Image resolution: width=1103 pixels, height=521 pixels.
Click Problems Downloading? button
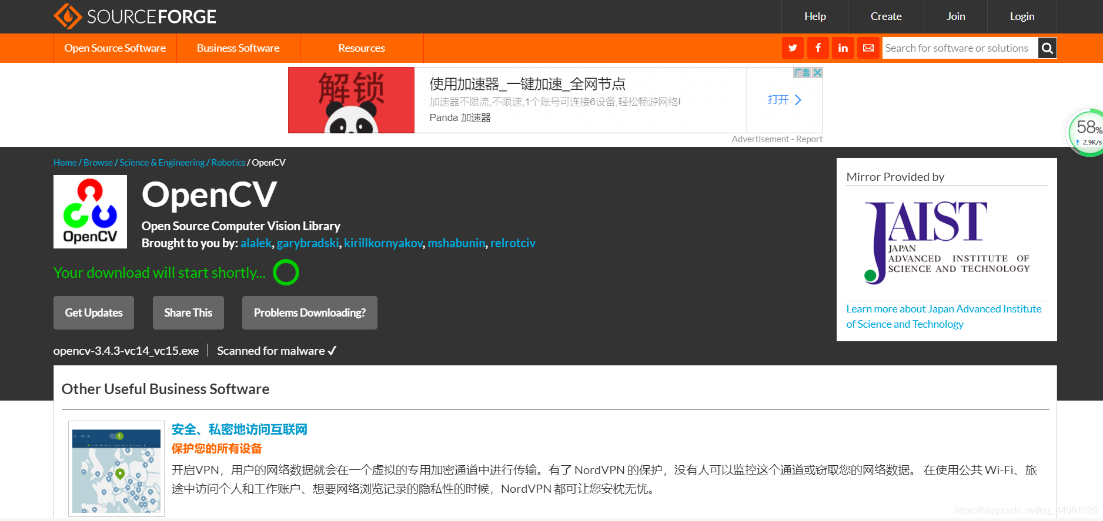(x=310, y=312)
